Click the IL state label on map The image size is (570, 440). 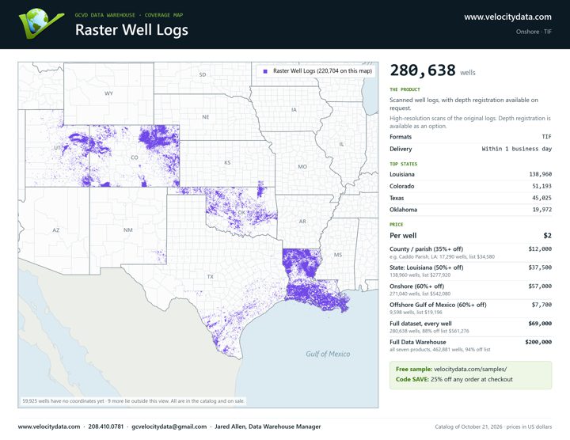click(x=341, y=144)
